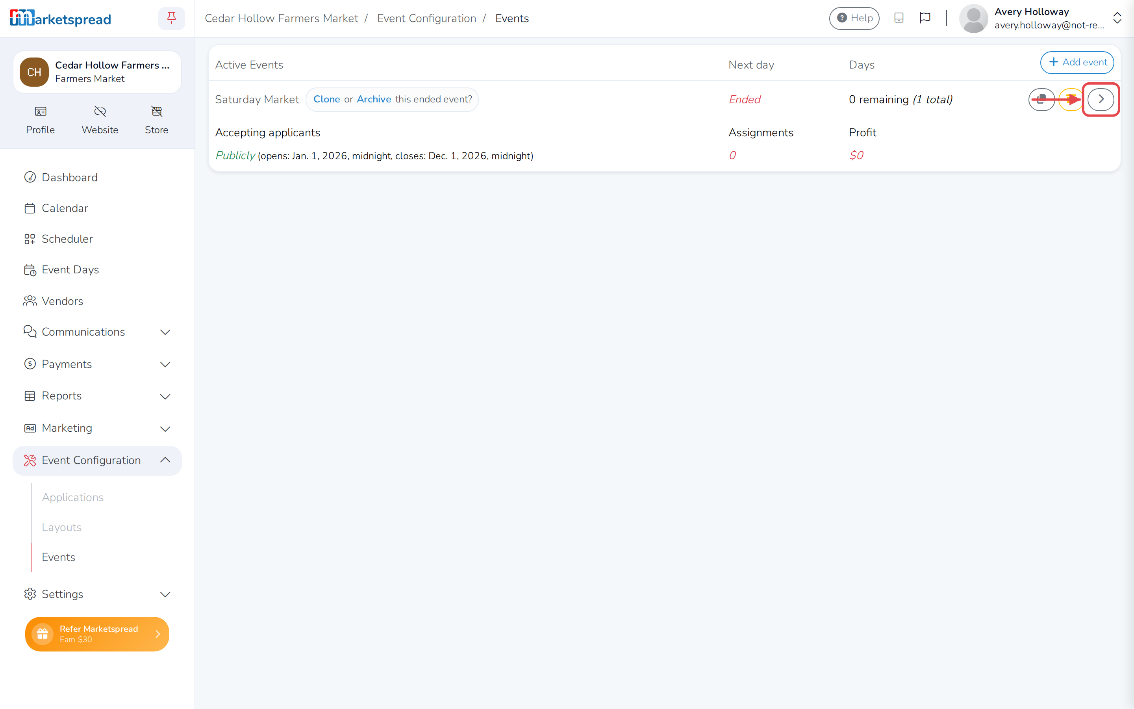Expand the Settings section
Screen dimensions: 1134x709
(x=97, y=594)
